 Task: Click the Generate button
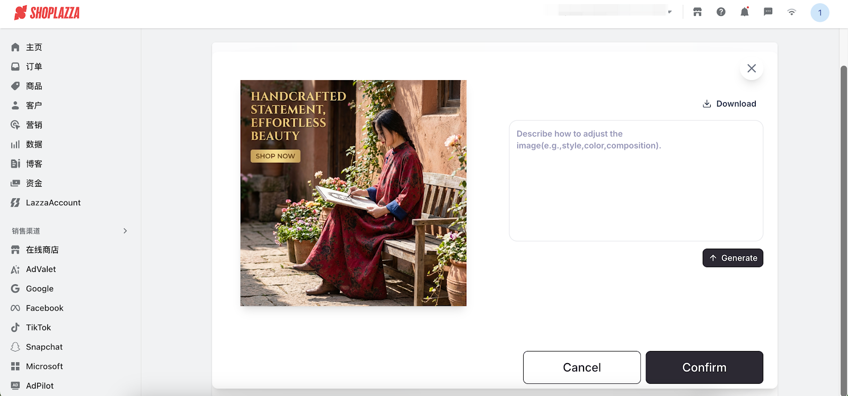732,258
